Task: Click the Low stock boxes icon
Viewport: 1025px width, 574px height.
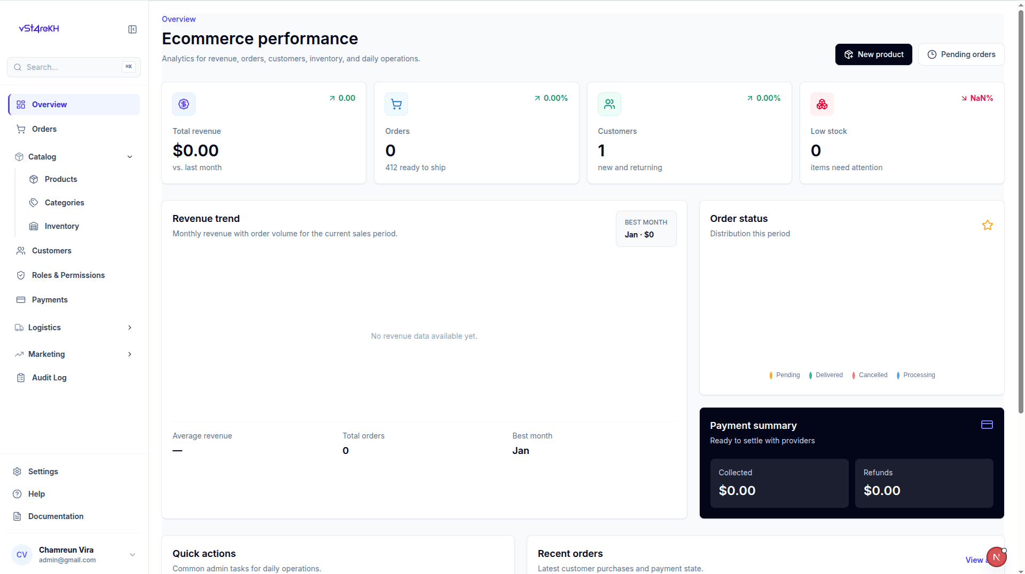Action: coord(822,104)
